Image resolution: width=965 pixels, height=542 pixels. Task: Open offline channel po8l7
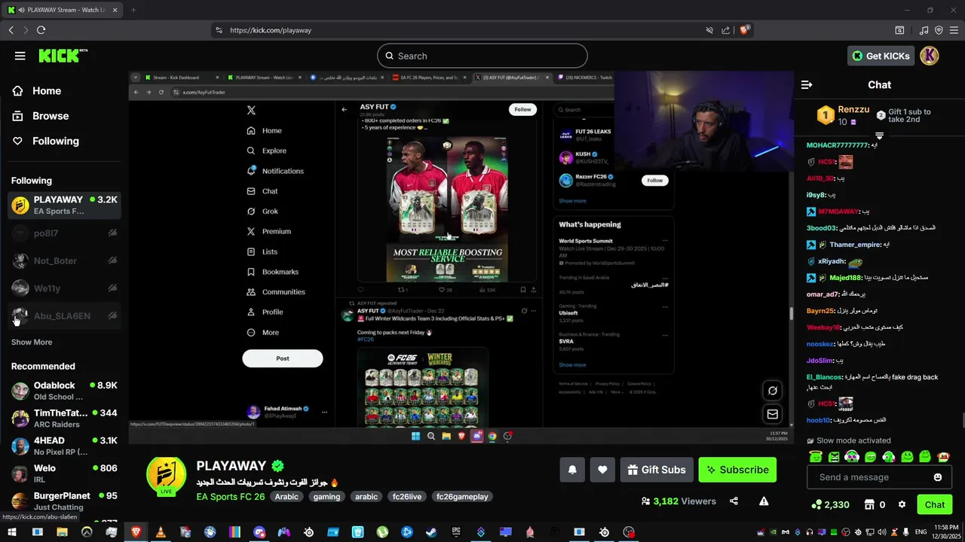tap(64, 233)
